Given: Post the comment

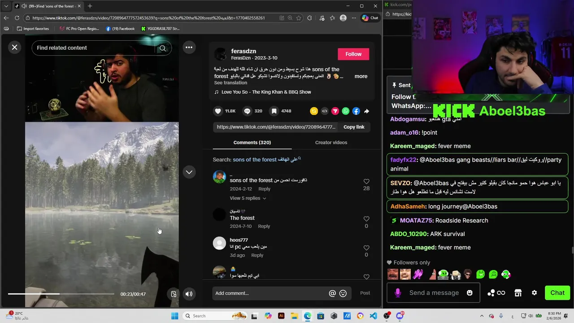Looking at the screenshot, I should (x=365, y=293).
